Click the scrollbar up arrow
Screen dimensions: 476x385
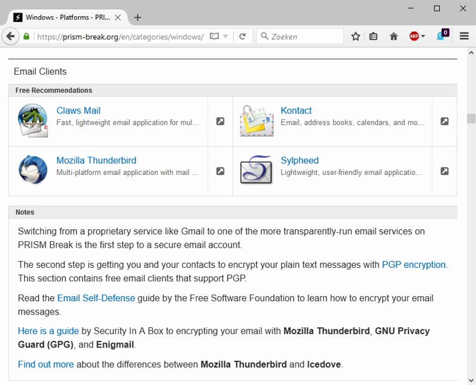pos(471,53)
